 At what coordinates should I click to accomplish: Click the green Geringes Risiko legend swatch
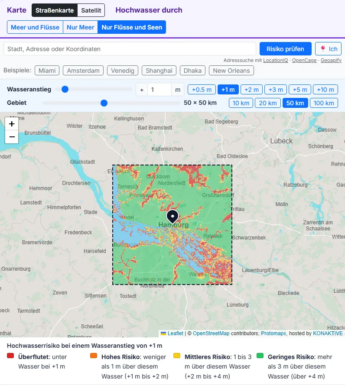[260, 356]
